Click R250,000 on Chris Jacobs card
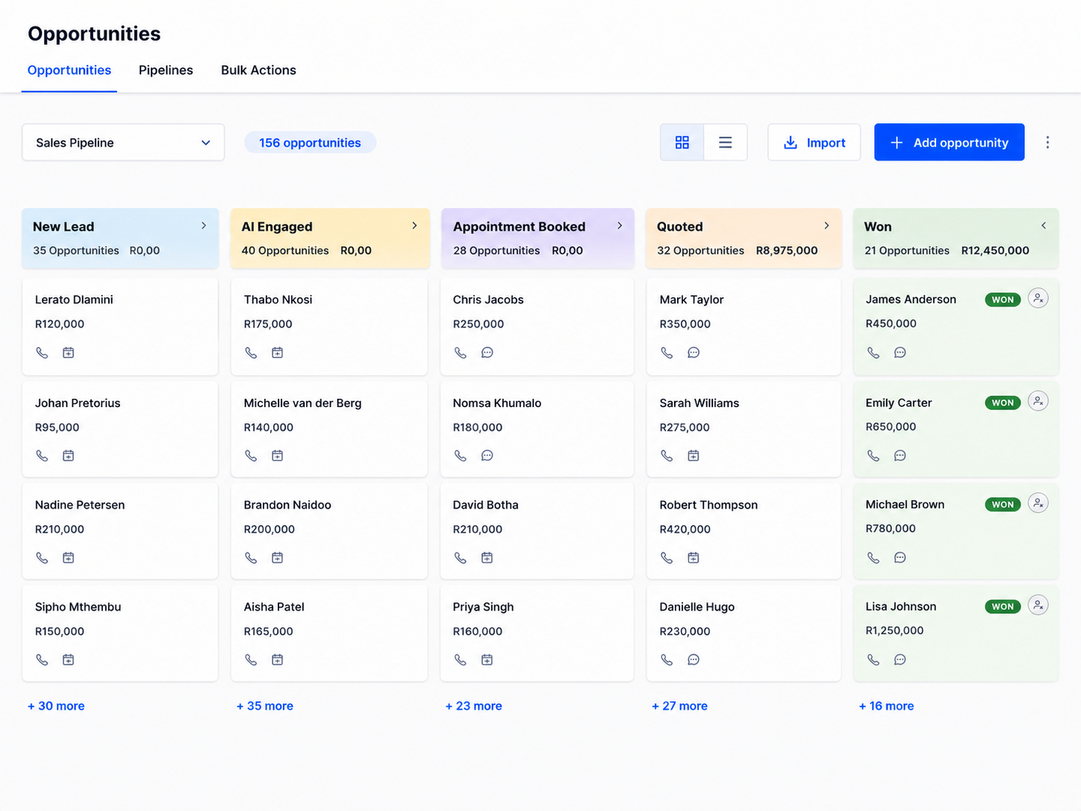1081x811 pixels. point(479,324)
